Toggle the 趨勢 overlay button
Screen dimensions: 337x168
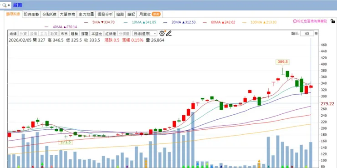tap(74, 34)
